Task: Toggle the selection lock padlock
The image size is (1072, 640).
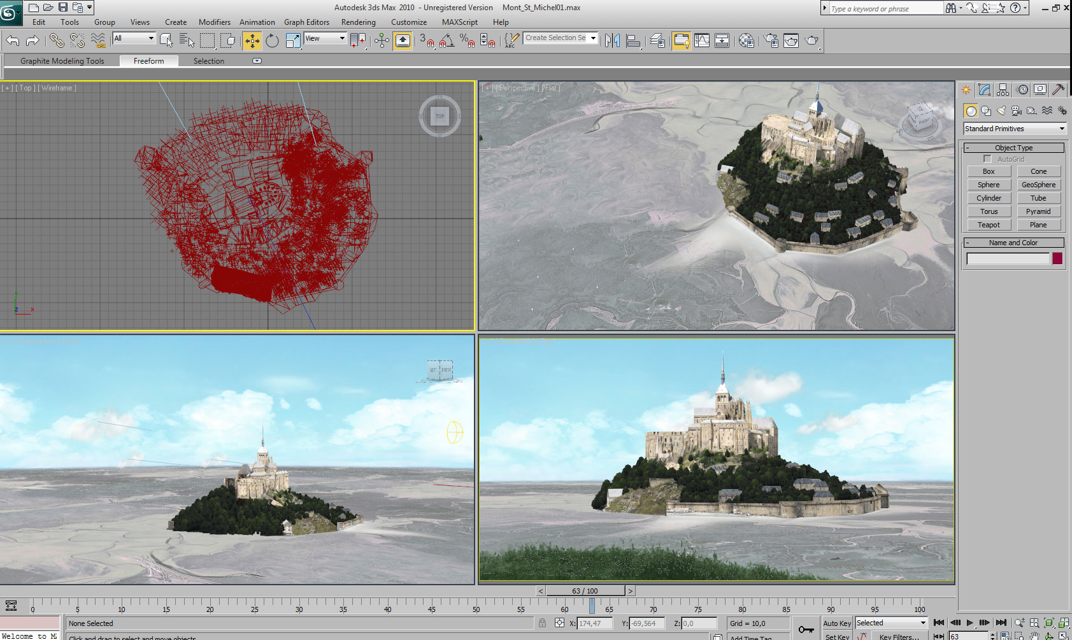Action: 542,623
